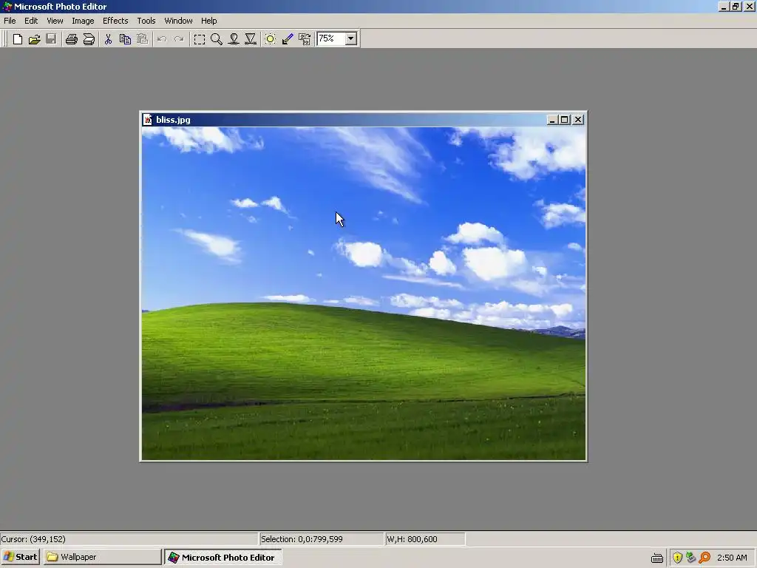Click the Safely Remove Hardware tray icon

691,558
